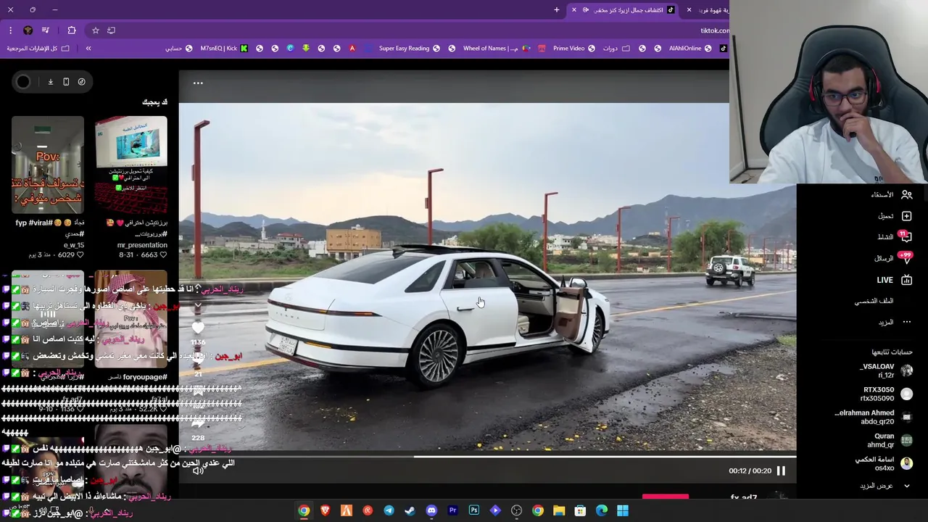Open the دورات bookmarks folder
The width and height of the screenshot is (928, 522).
(x=617, y=49)
